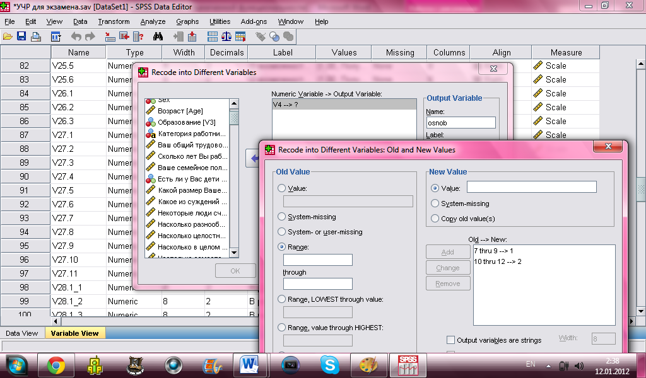Open Paint from taskbar

point(368,365)
